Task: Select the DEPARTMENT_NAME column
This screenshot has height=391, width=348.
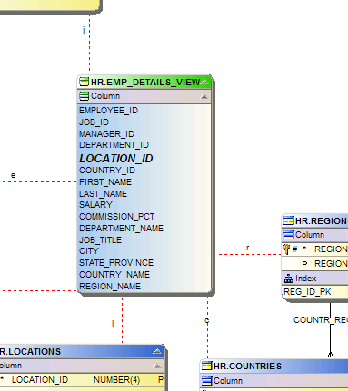Action: tap(121, 229)
